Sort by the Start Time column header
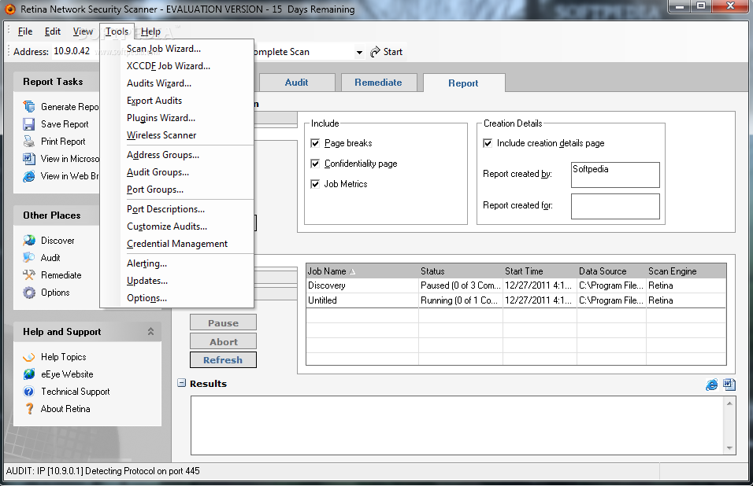 (x=540, y=271)
